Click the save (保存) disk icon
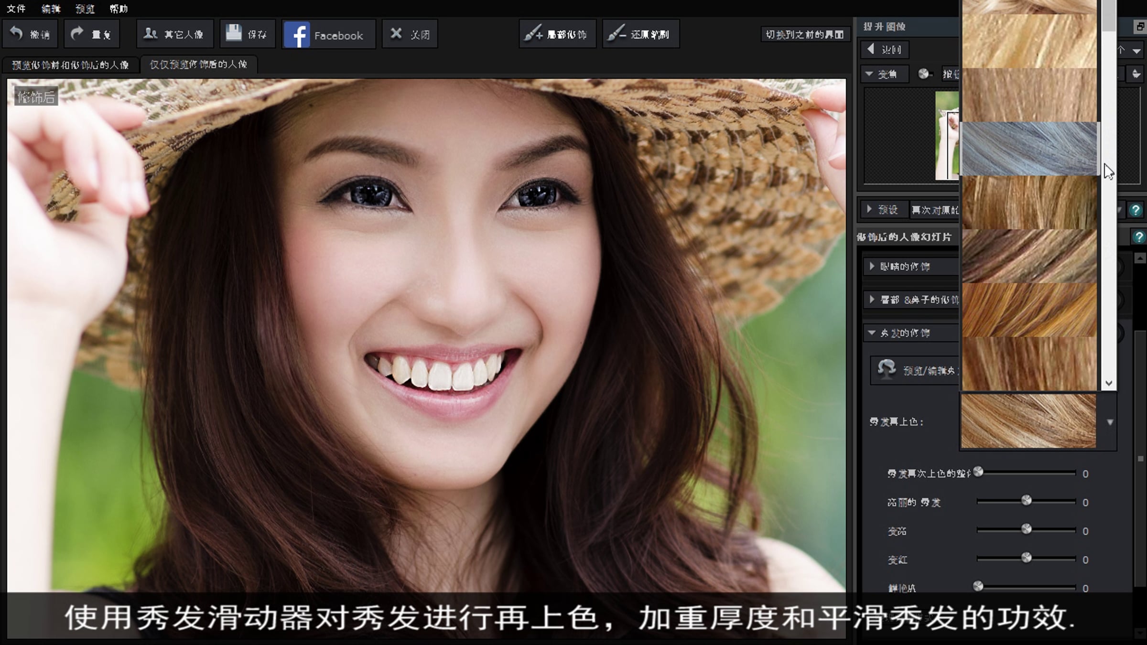Screen dimensions: 1147x645 click(x=234, y=33)
